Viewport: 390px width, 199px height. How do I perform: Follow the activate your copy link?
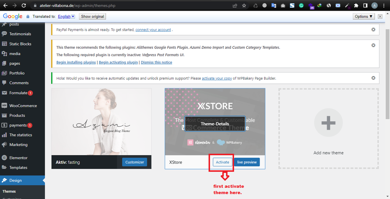tap(217, 78)
